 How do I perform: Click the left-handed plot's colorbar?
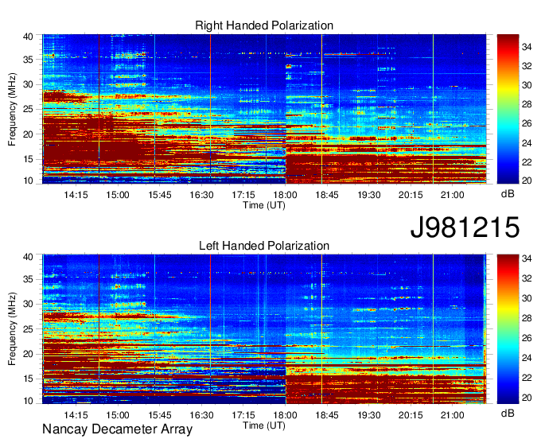point(508,329)
